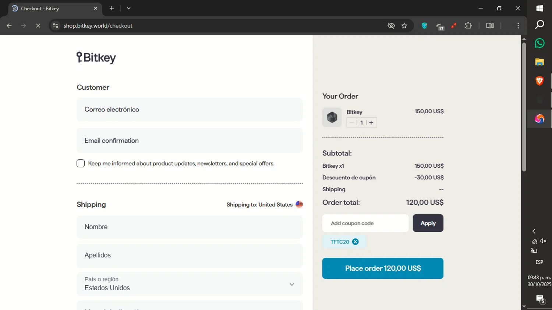Open File Explorer from the taskbar
Image resolution: width=552 pixels, height=310 pixels.
tap(539, 62)
